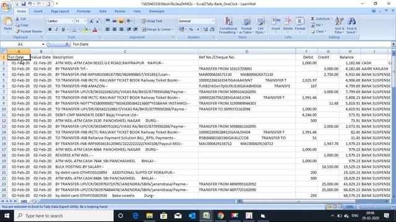Screen dimensions: 396x222
Task: Toggle Bold formatting
Action: 49,30
